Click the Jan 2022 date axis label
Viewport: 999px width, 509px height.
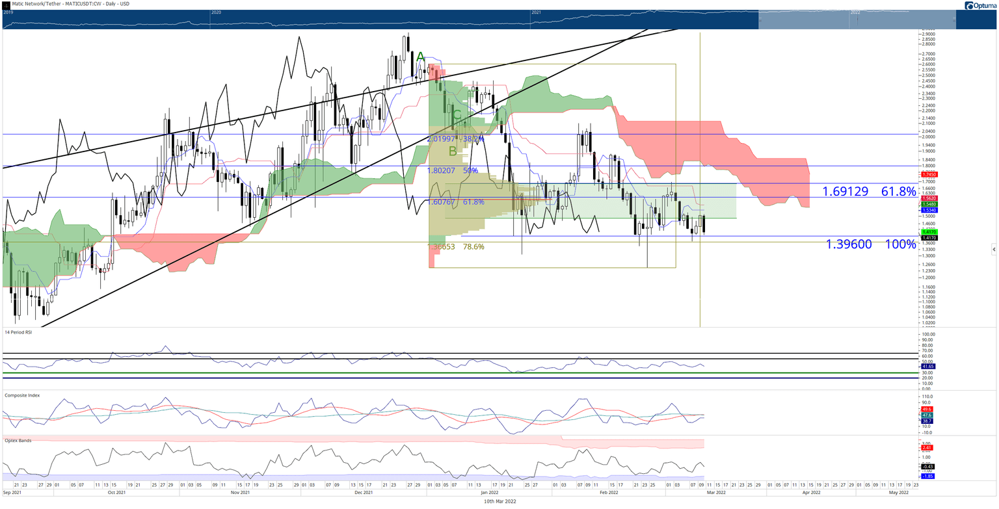click(488, 493)
